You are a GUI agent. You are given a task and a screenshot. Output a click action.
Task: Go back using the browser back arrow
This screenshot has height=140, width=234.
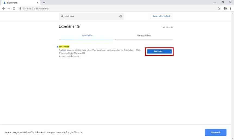point(4,8)
